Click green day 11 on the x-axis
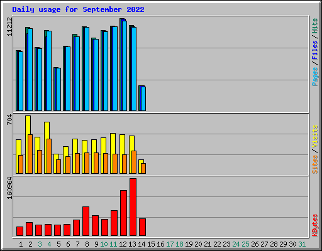 click(x=113, y=244)
